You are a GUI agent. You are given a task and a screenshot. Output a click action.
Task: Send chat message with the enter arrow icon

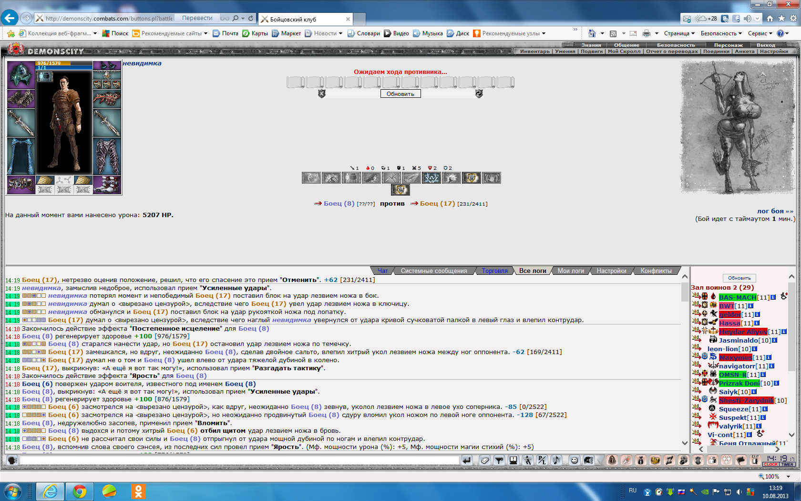click(x=466, y=460)
